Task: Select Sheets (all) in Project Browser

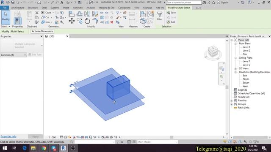Action: click(x=244, y=97)
